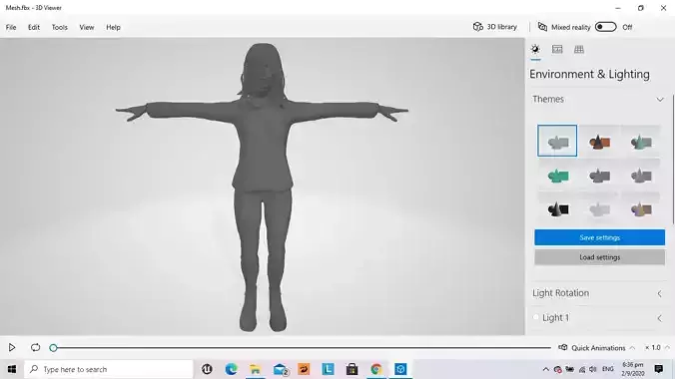
Task: Open the File menu
Action: 11,27
